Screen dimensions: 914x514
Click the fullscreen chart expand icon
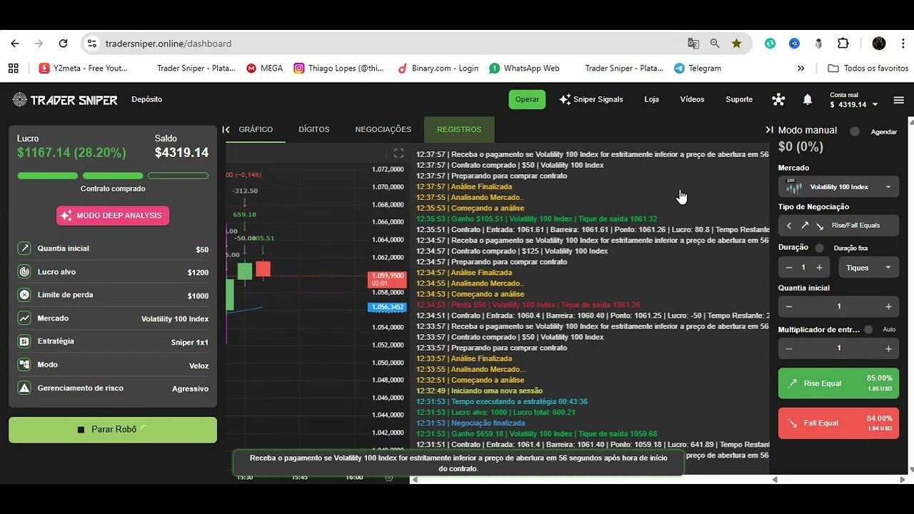(398, 153)
